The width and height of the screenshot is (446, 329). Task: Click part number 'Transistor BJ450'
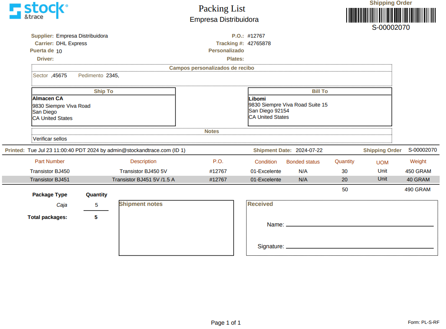click(50, 171)
